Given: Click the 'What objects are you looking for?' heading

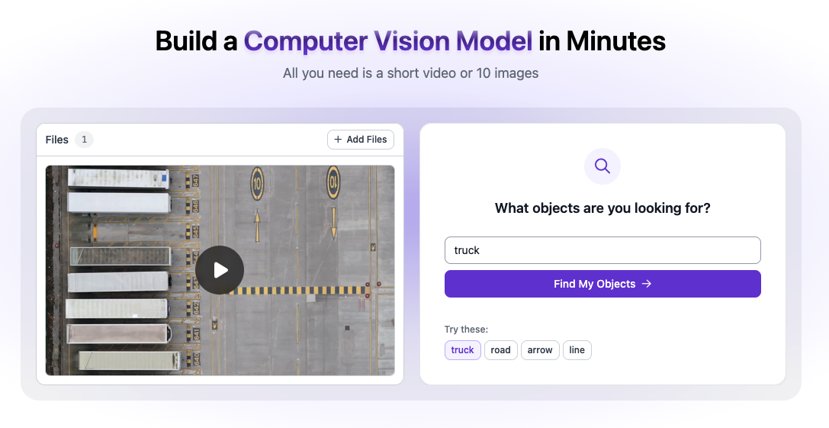Looking at the screenshot, I should 602,208.
